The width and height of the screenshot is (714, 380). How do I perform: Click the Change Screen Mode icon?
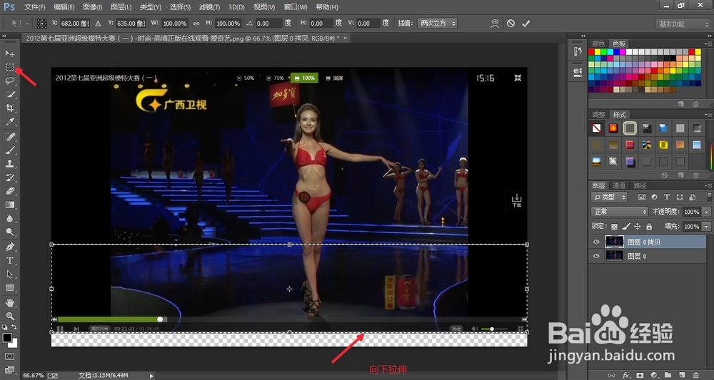tap(9, 369)
